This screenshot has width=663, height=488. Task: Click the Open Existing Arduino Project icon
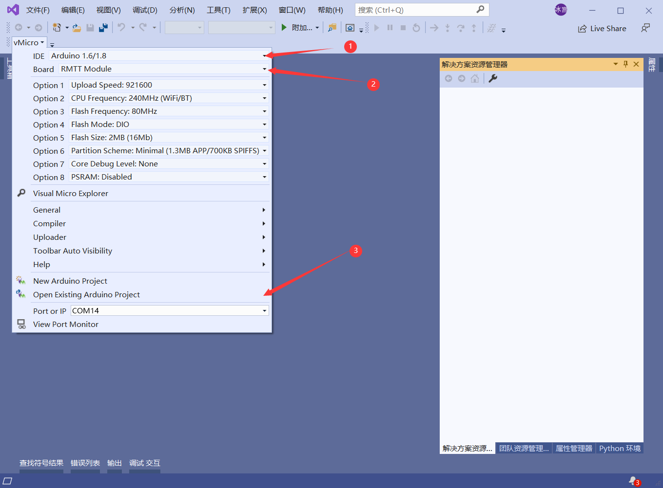pyautogui.click(x=20, y=294)
